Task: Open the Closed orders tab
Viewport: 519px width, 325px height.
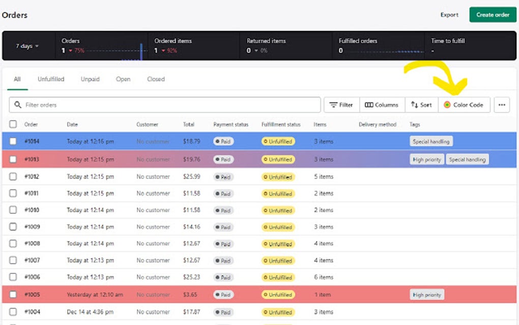Action: pos(155,79)
